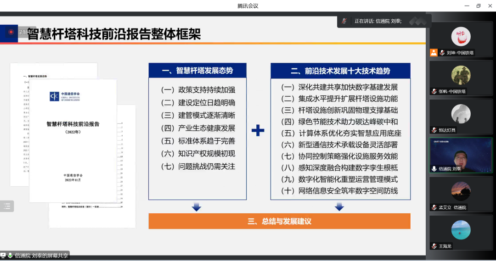
Task: Click the line (一) 政策支持持续加强
Action: tap(198, 90)
